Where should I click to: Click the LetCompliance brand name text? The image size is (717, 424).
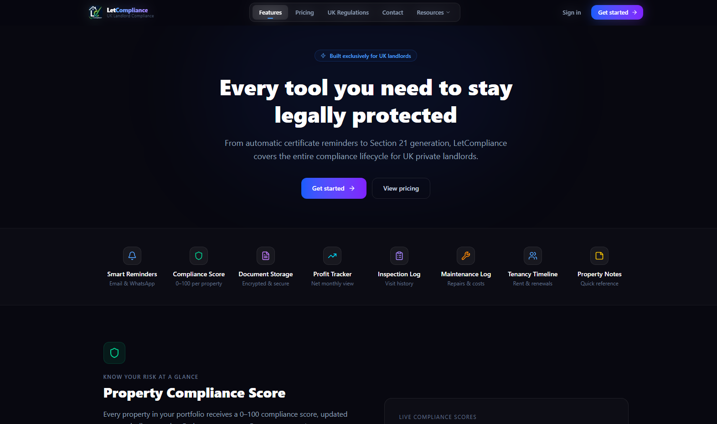[127, 10]
